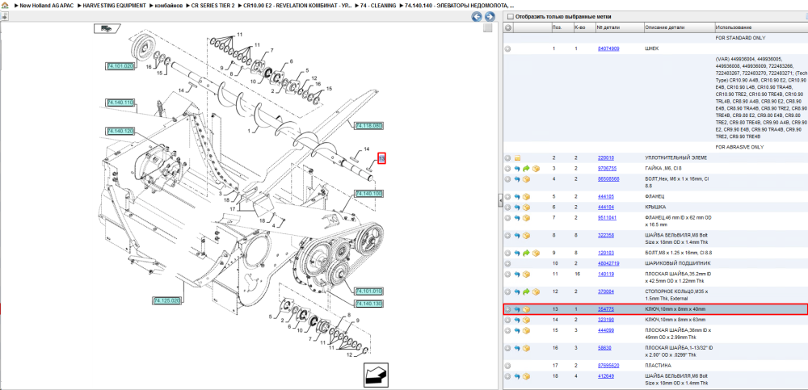Click blue arrow icon on part 58630 row
Screen dimensions: 808x390
(x=517, y=348)
